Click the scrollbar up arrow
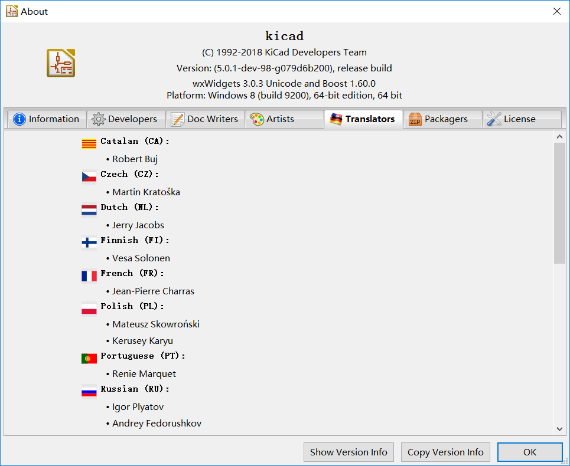 559,137
